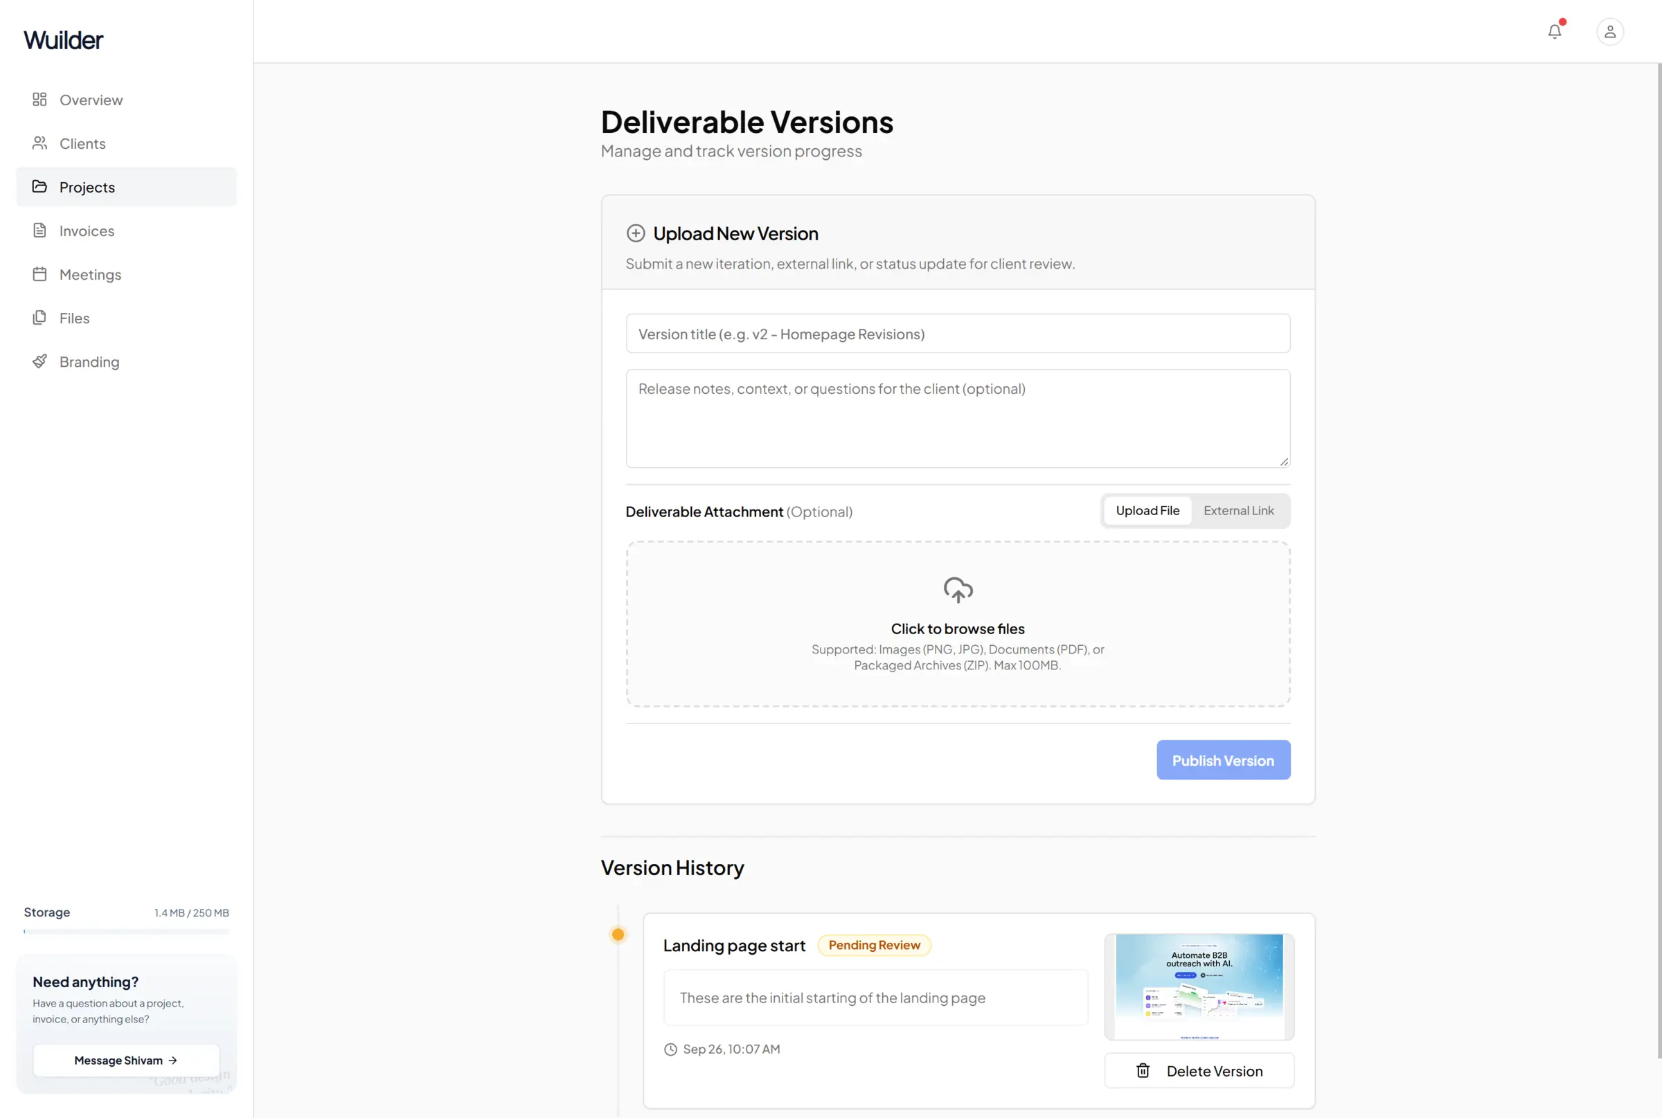Screen dimensions: 1662x1118
Task: Click the trash icon in Delete Version
Action: pos(1143,1070)
